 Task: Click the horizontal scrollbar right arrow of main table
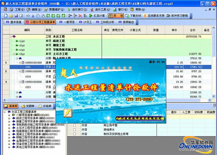point(210,100)
